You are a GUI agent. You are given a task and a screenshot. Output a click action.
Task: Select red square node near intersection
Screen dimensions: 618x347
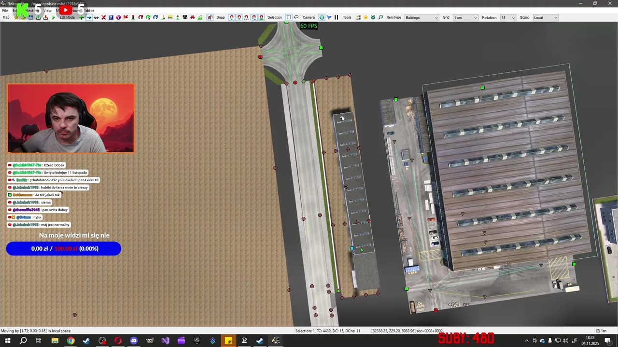click(x=260, y=57)
